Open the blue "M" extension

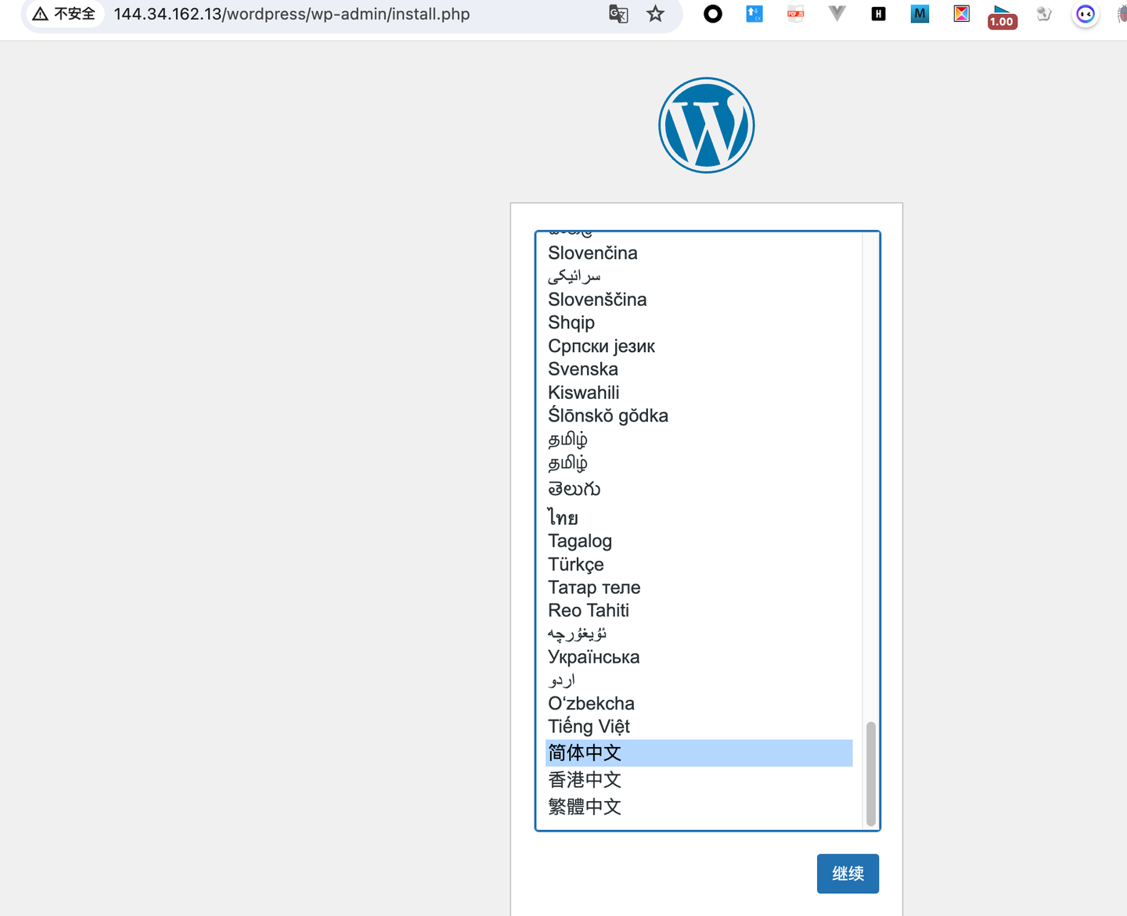coord(920,13)
